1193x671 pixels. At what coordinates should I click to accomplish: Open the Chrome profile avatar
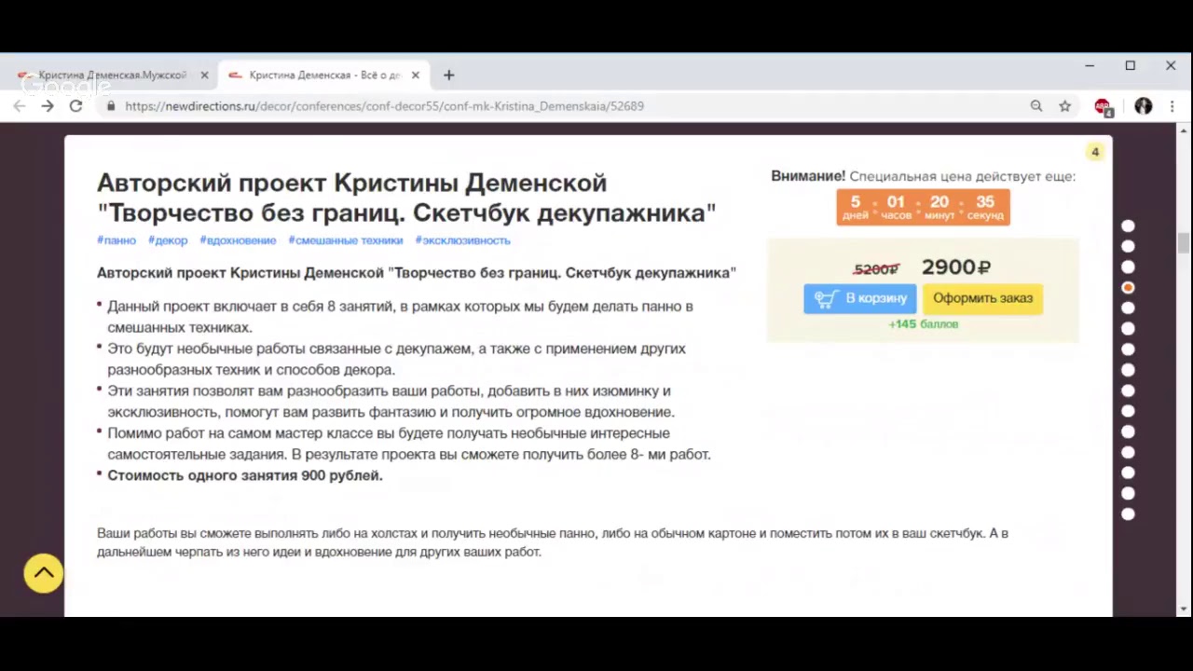[x=1144, y=106]
